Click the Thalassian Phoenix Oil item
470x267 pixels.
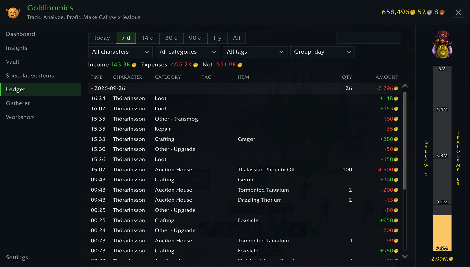coord(266,170)
